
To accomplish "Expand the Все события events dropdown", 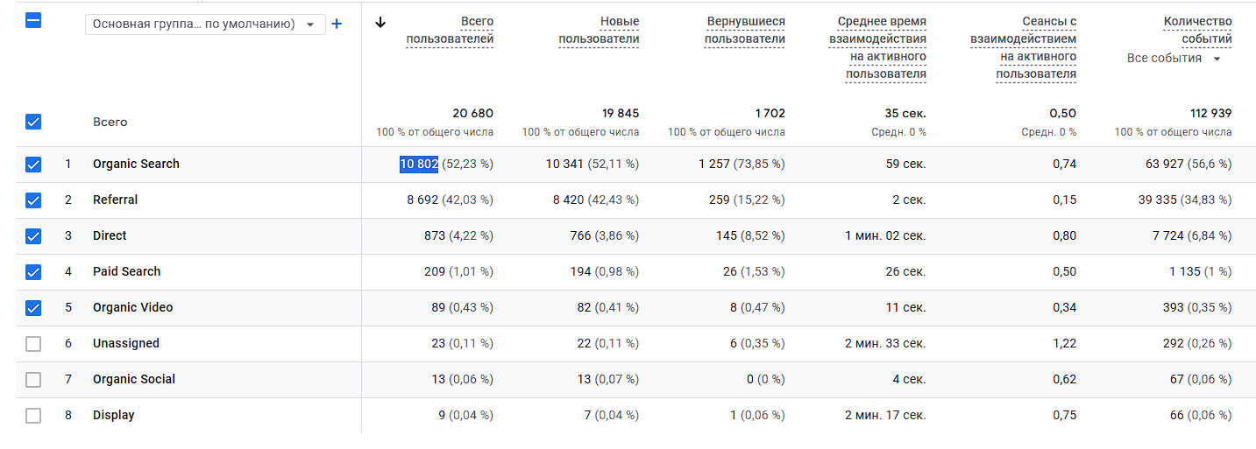I will pyautogui.click(x=1174, y=59).
